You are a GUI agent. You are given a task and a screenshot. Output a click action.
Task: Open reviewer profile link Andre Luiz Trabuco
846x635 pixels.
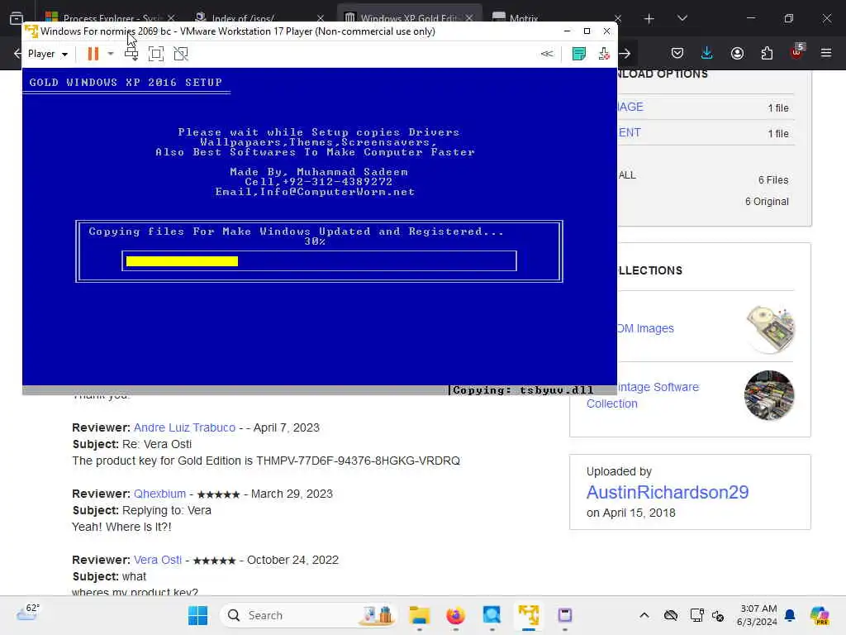pos(184,427)
